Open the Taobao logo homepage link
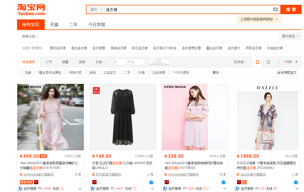Screen dimensions: 304x192 tap(31, 10)
